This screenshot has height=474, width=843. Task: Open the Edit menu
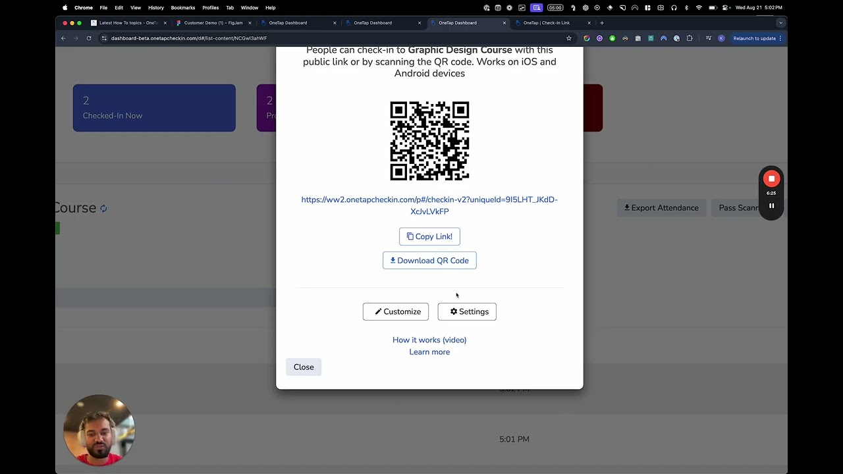[119, 8]
